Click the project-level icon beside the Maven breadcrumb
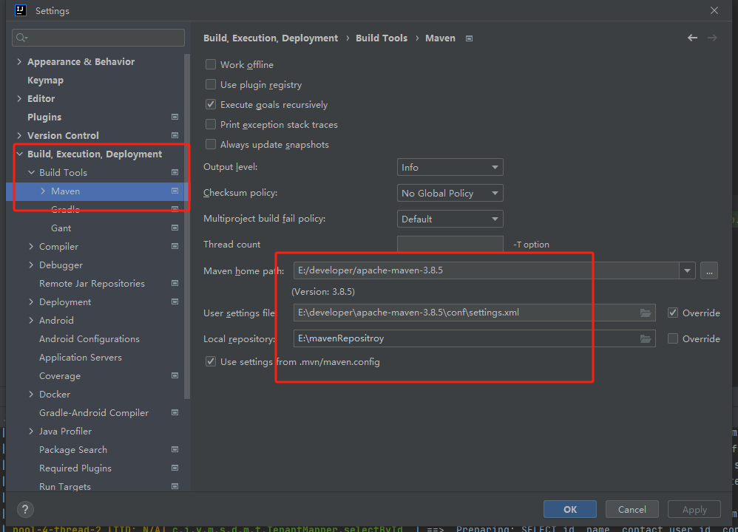The width and height of the screenshot is (738, 532). (469, 38)
